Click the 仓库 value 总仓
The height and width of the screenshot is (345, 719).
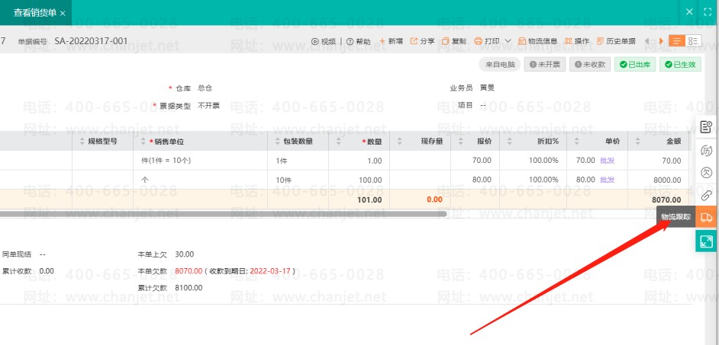pyautogui.click(x=205, y=88)
